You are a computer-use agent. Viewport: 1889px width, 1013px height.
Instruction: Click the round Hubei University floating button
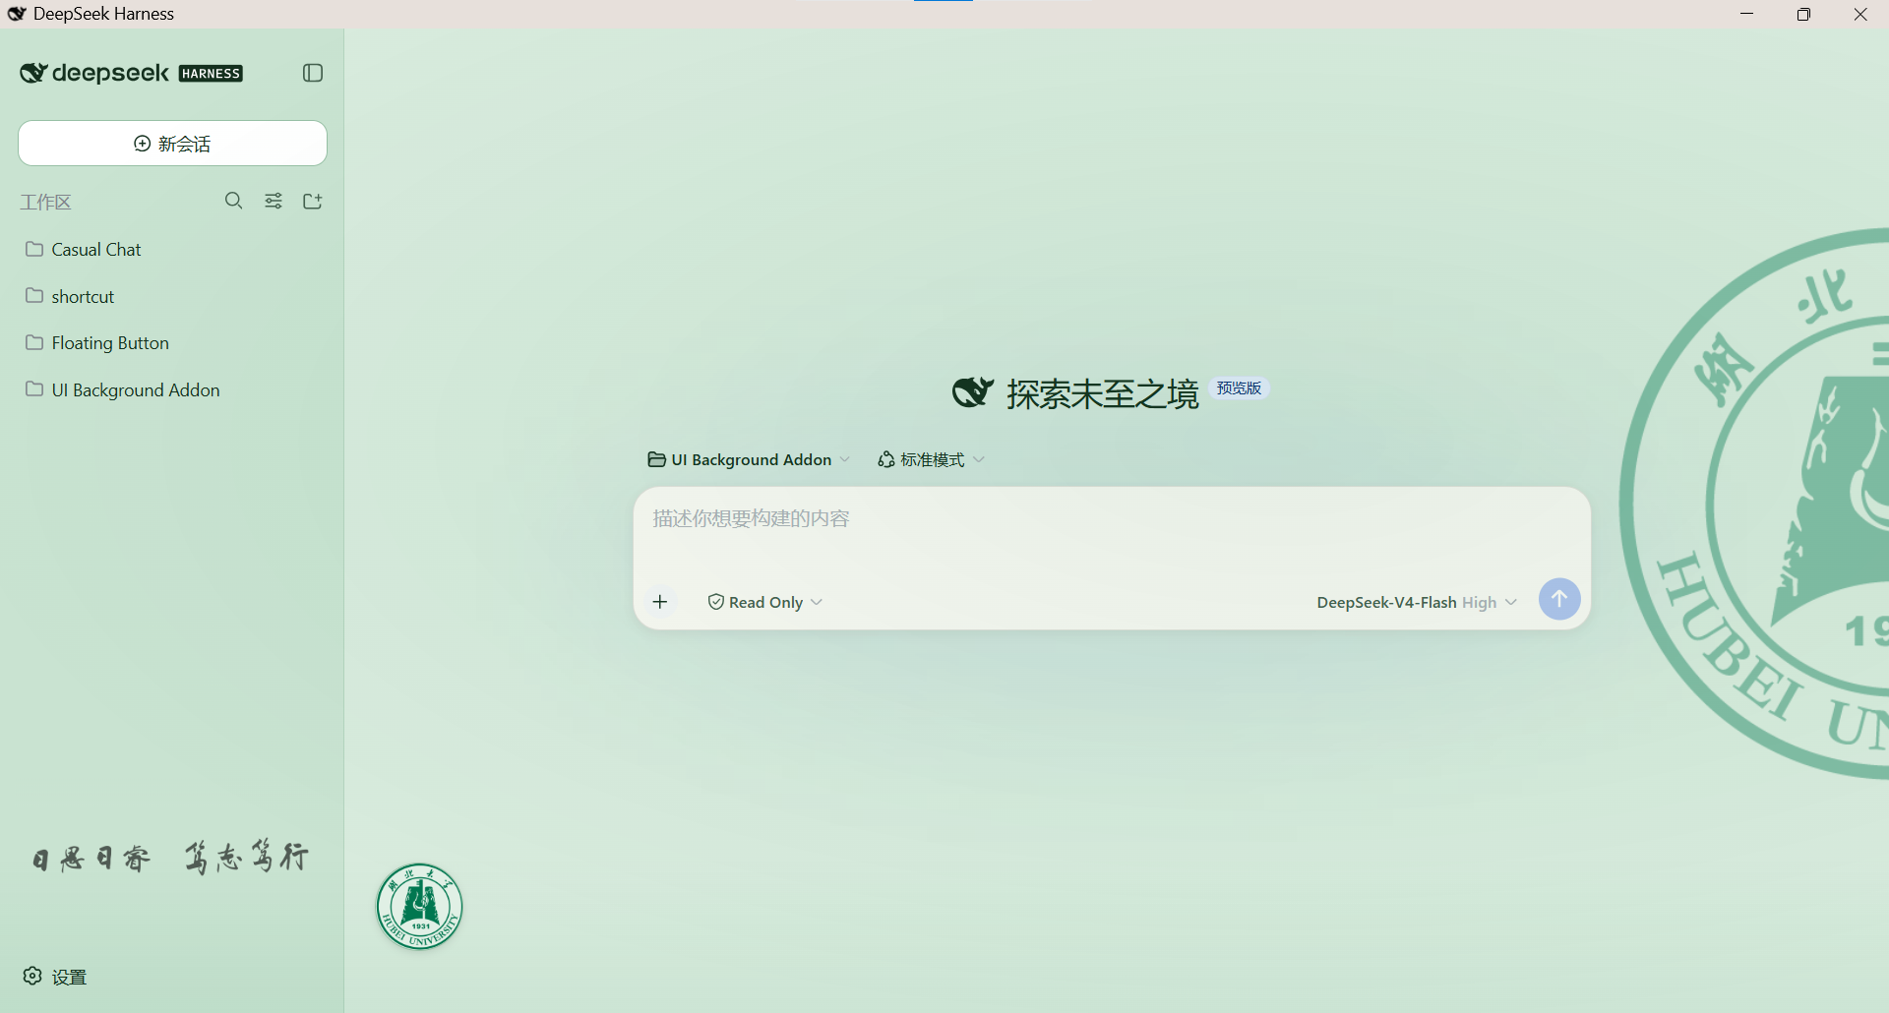(x=420, y=907)
